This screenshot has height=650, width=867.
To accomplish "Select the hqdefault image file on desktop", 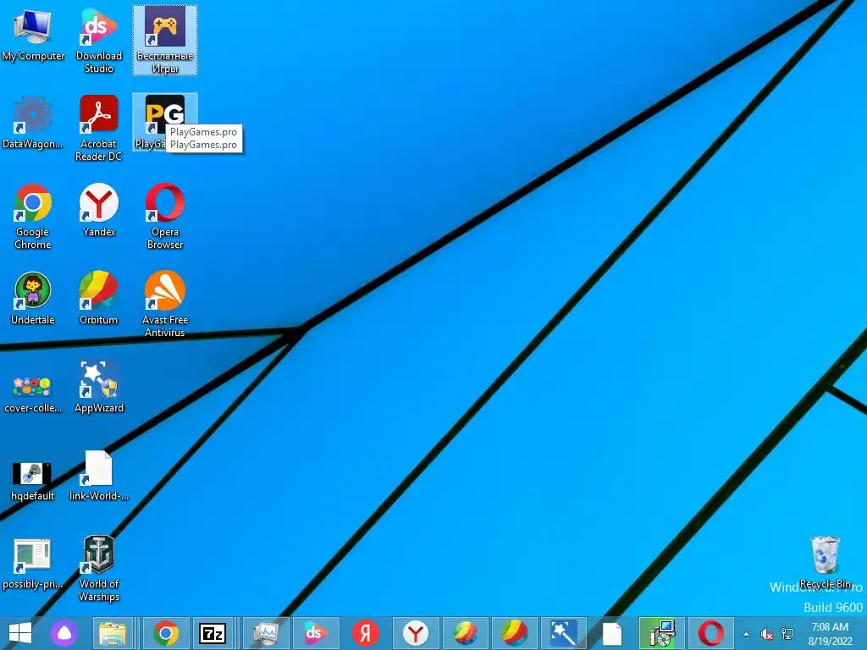I will [32, 481].
